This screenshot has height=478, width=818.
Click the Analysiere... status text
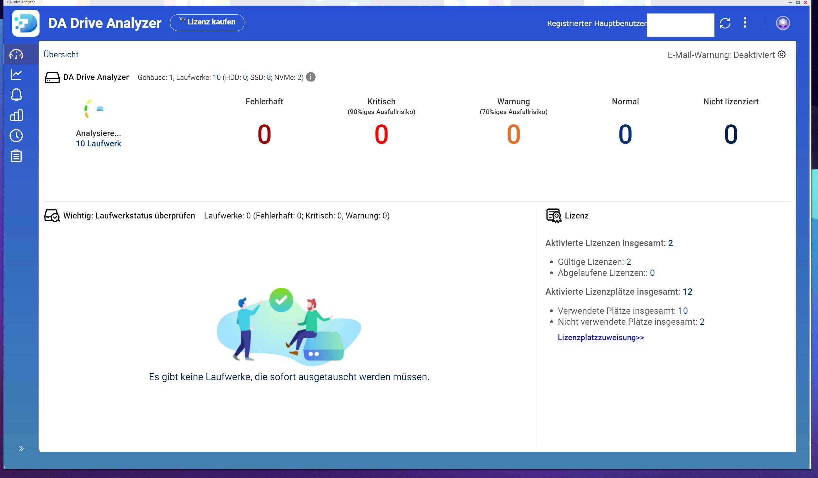pos(98,133)
